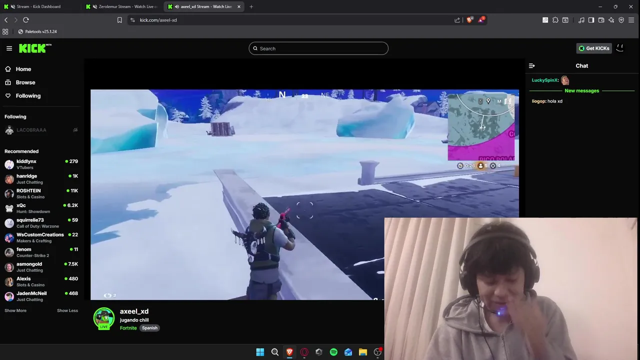The height and width of the screenshot is (360, 640).
Task: Click the share page icon in address bar
Action: [x=457, y=20]
